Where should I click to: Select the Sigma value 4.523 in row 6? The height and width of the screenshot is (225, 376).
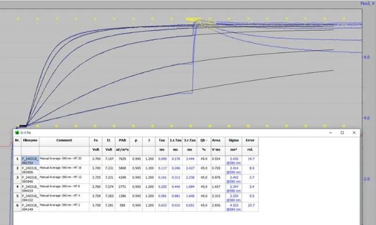coord(234,205)
